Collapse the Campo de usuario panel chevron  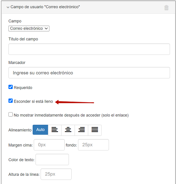[8, 7]
